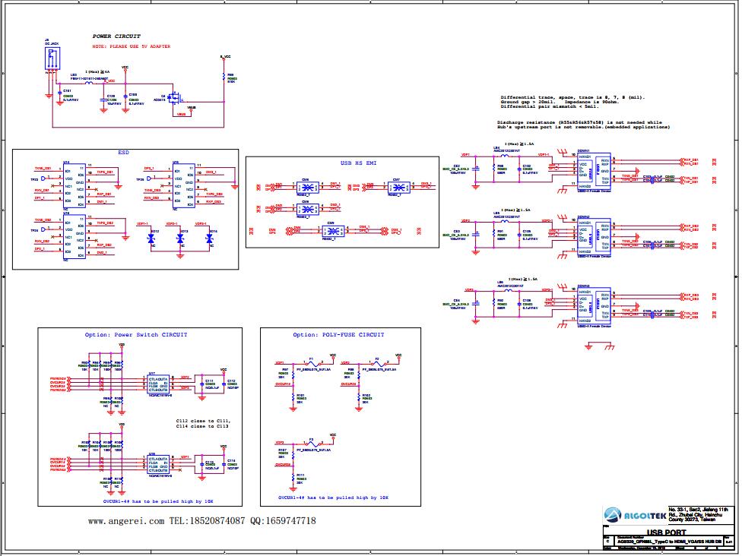Select the F2 poly-fuse symbol
The height and width of the screenshot is (556, 742).
tap(380, 363)
